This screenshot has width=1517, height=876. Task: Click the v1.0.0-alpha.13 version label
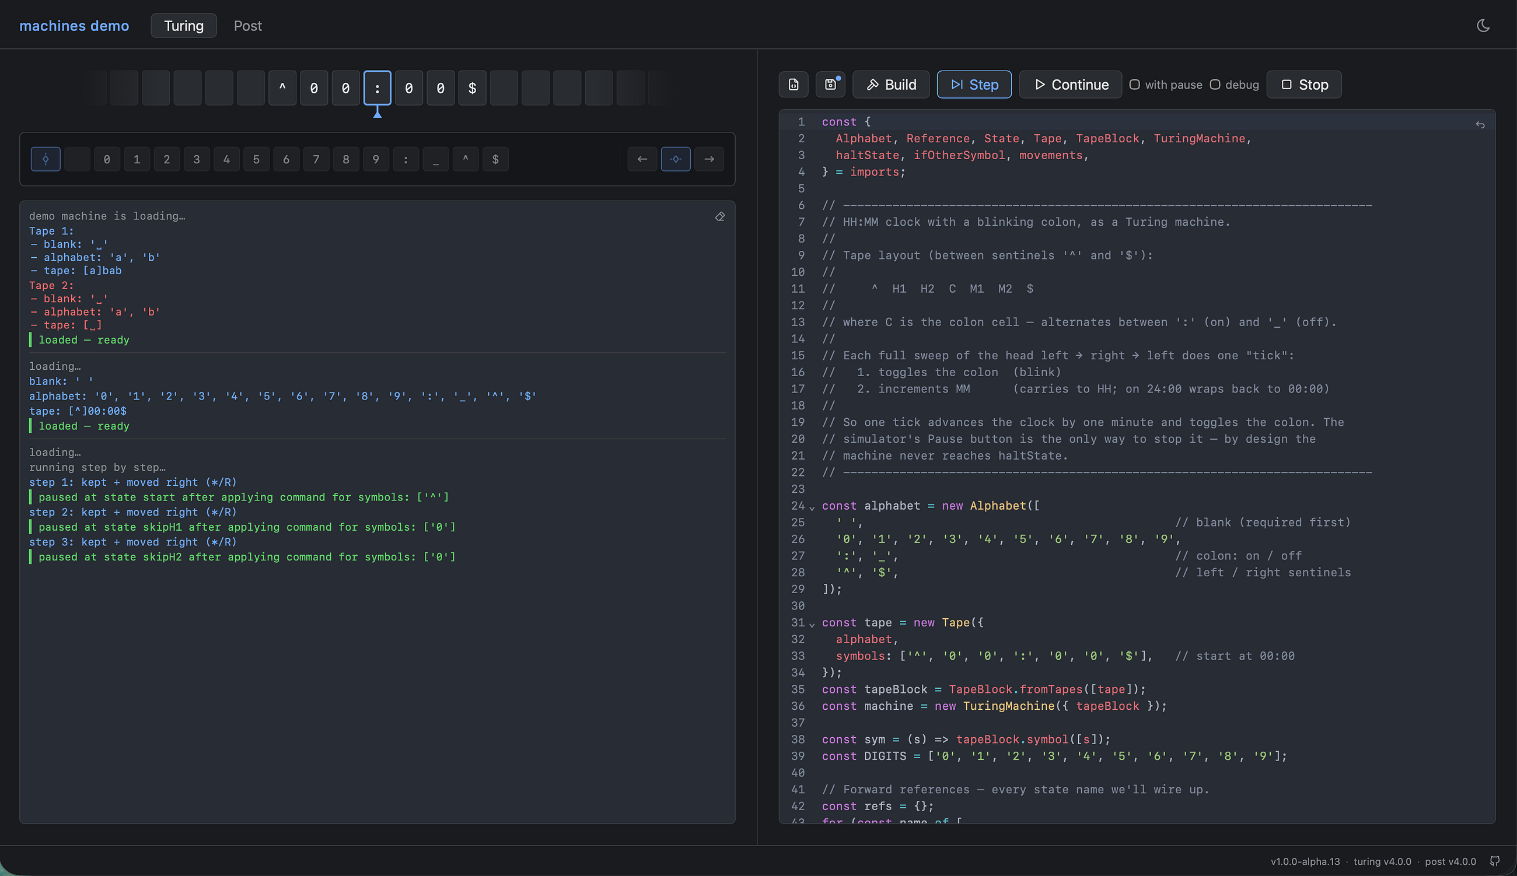(x=1305, y=861)
